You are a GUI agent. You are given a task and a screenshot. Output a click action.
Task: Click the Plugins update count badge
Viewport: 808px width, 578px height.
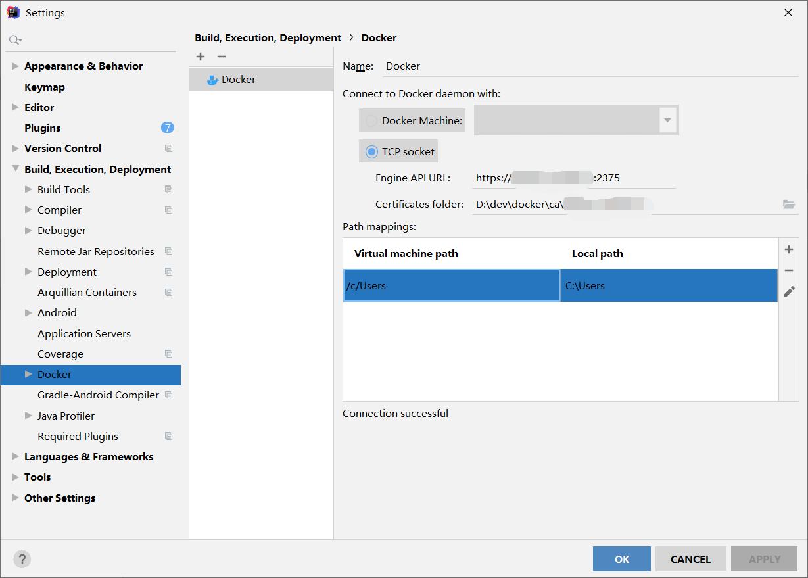168,128
